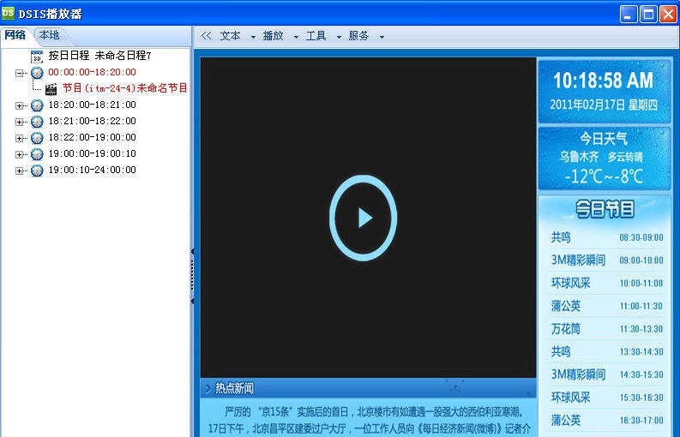Click the 10:18:58 AM clock display
This screenshot has height=437, width=680.
pyautogui.click(x=603, y=81)
